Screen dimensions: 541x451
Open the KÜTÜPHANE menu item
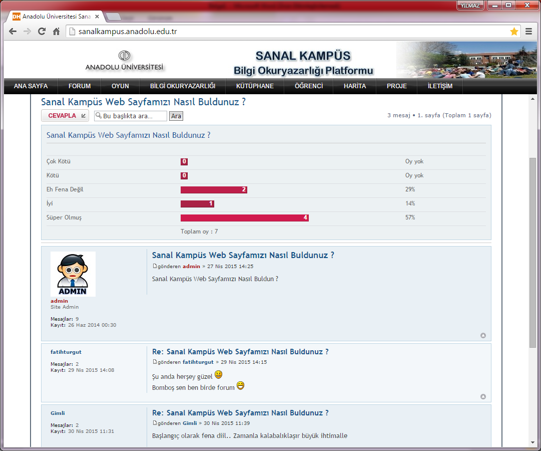point(255,86)
